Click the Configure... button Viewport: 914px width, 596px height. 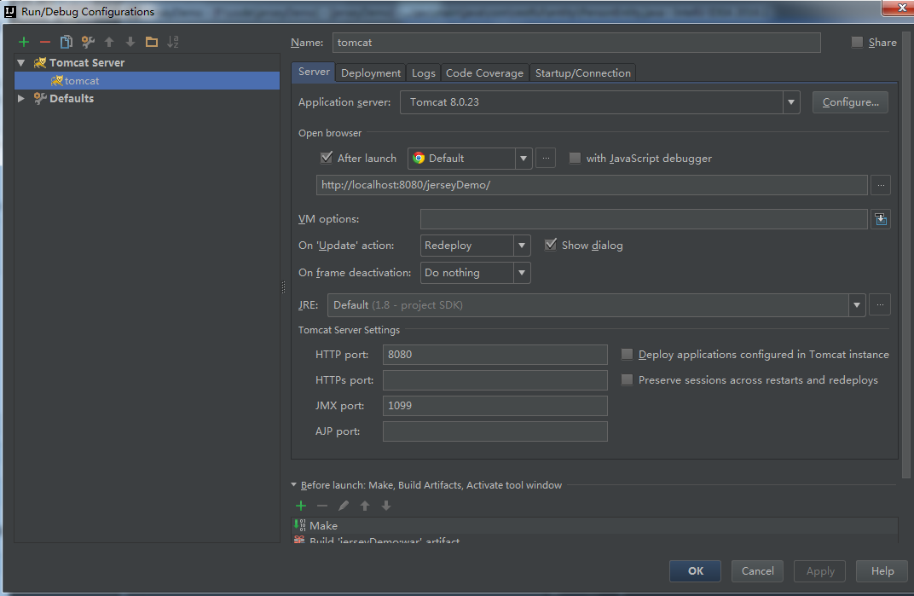pyautogui.click(x=850, y=102)
